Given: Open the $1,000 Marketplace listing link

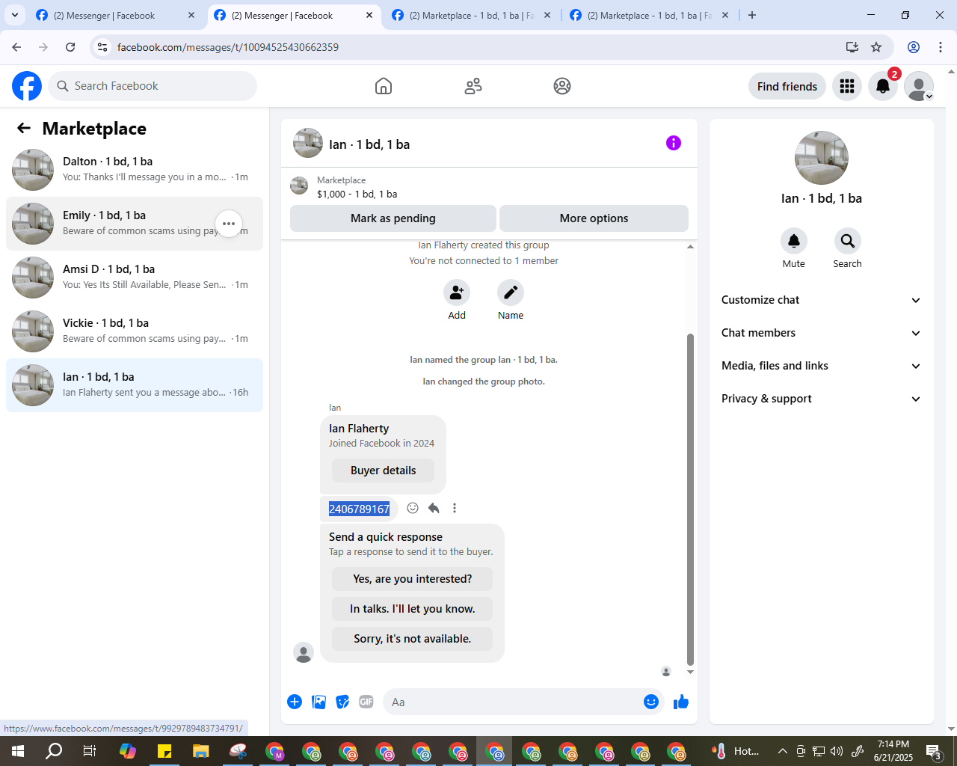Looking at the screenshot, I should (x=357, y=194).
